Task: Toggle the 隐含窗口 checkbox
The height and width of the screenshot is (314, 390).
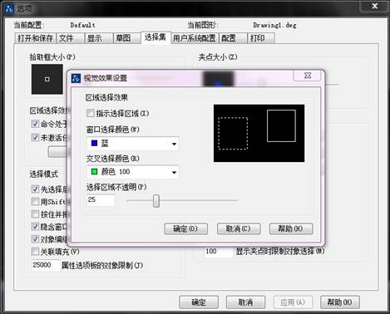Action: point(35,227)
